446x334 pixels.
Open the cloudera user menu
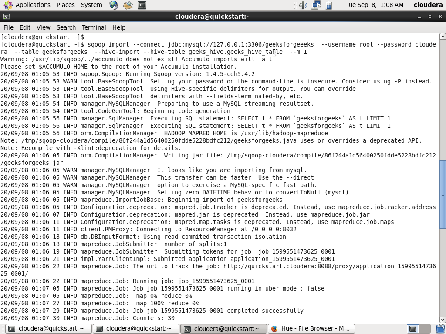point(428,5)
